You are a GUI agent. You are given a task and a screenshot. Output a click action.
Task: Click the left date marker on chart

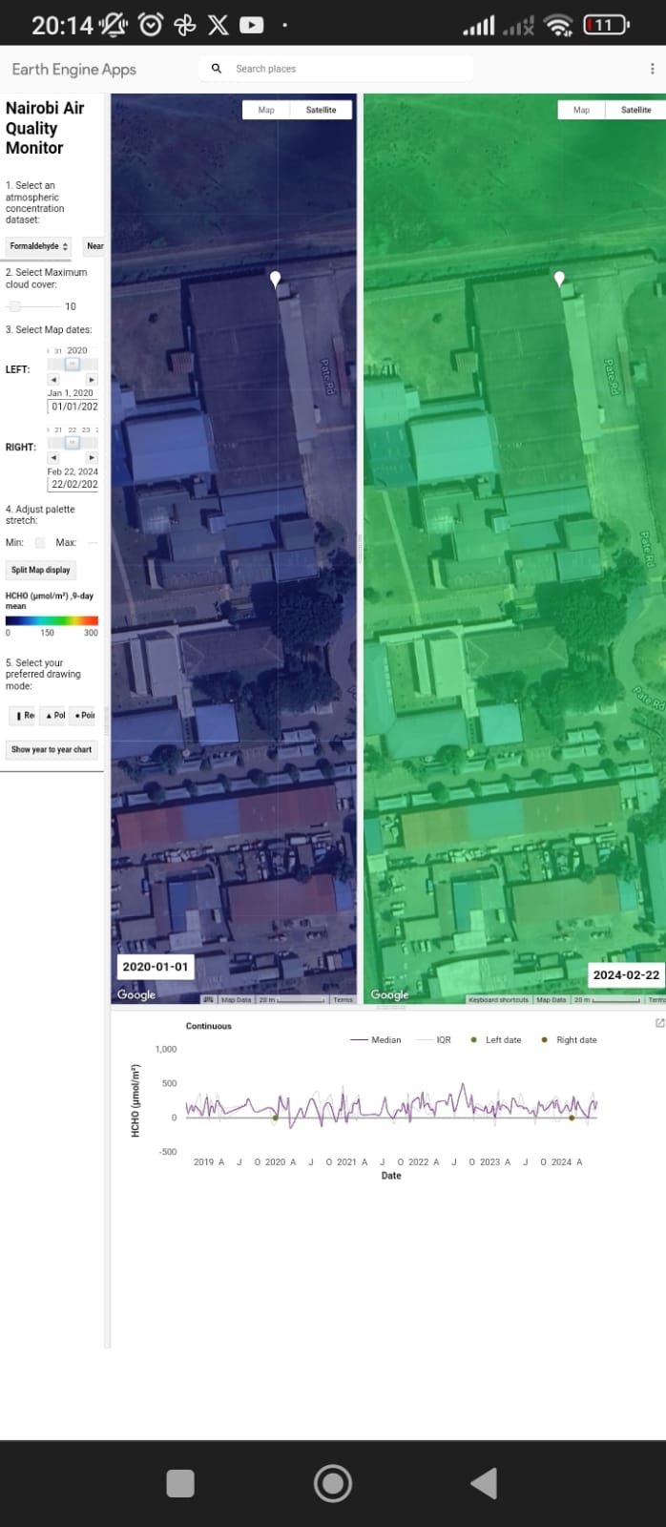pyautogui.click(x=276, y=1118)
